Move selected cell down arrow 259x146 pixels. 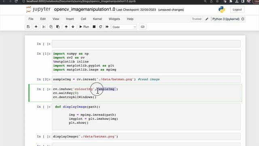click(73, 27)
